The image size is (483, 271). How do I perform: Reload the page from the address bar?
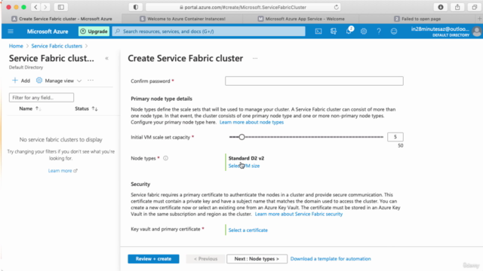click(x=336, y=7)
